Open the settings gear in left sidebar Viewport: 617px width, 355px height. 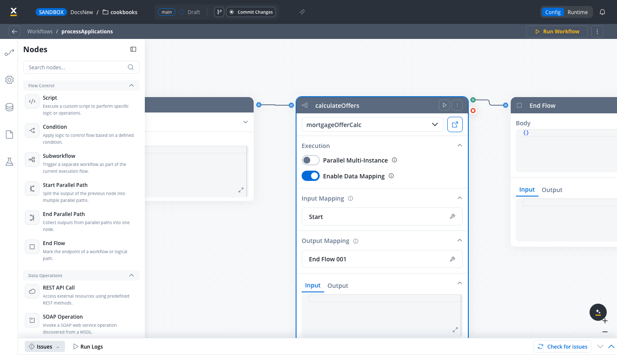point(9,80)
